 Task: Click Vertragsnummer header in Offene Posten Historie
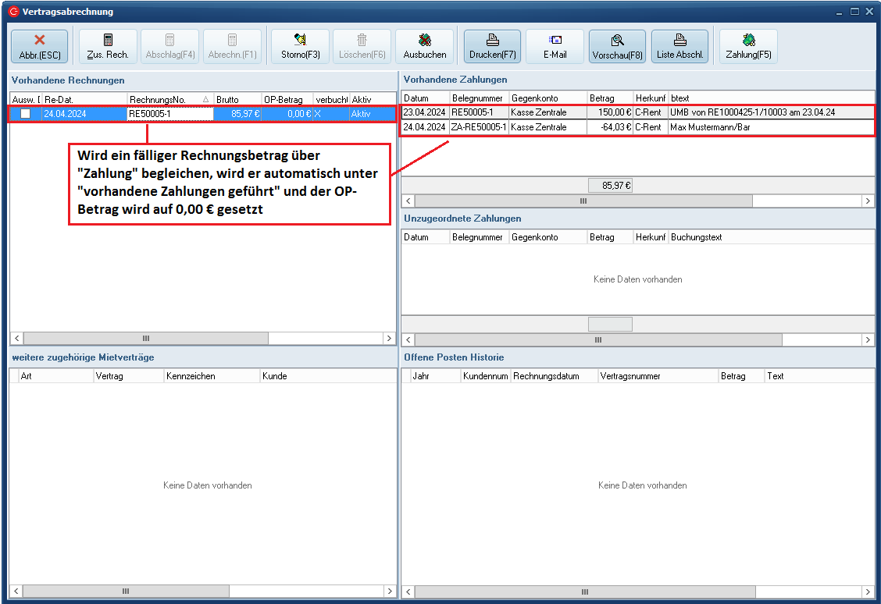pos(658,376)
